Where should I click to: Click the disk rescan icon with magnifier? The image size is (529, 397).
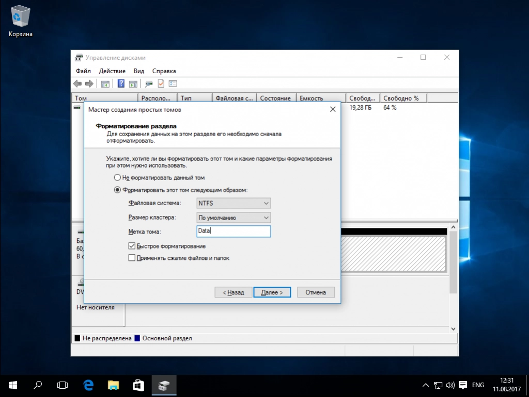(149, 84)
